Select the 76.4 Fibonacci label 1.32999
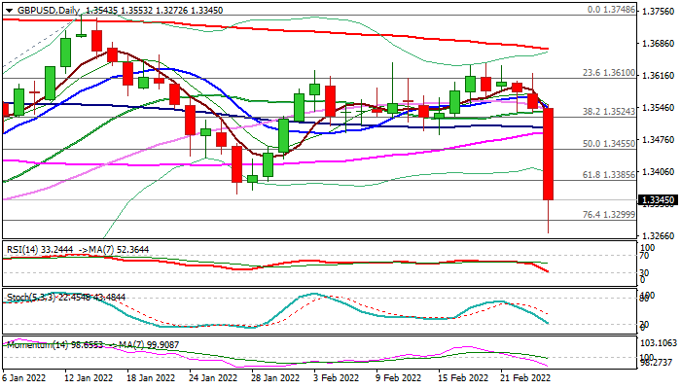681x389 pixels. coord(609,215)
